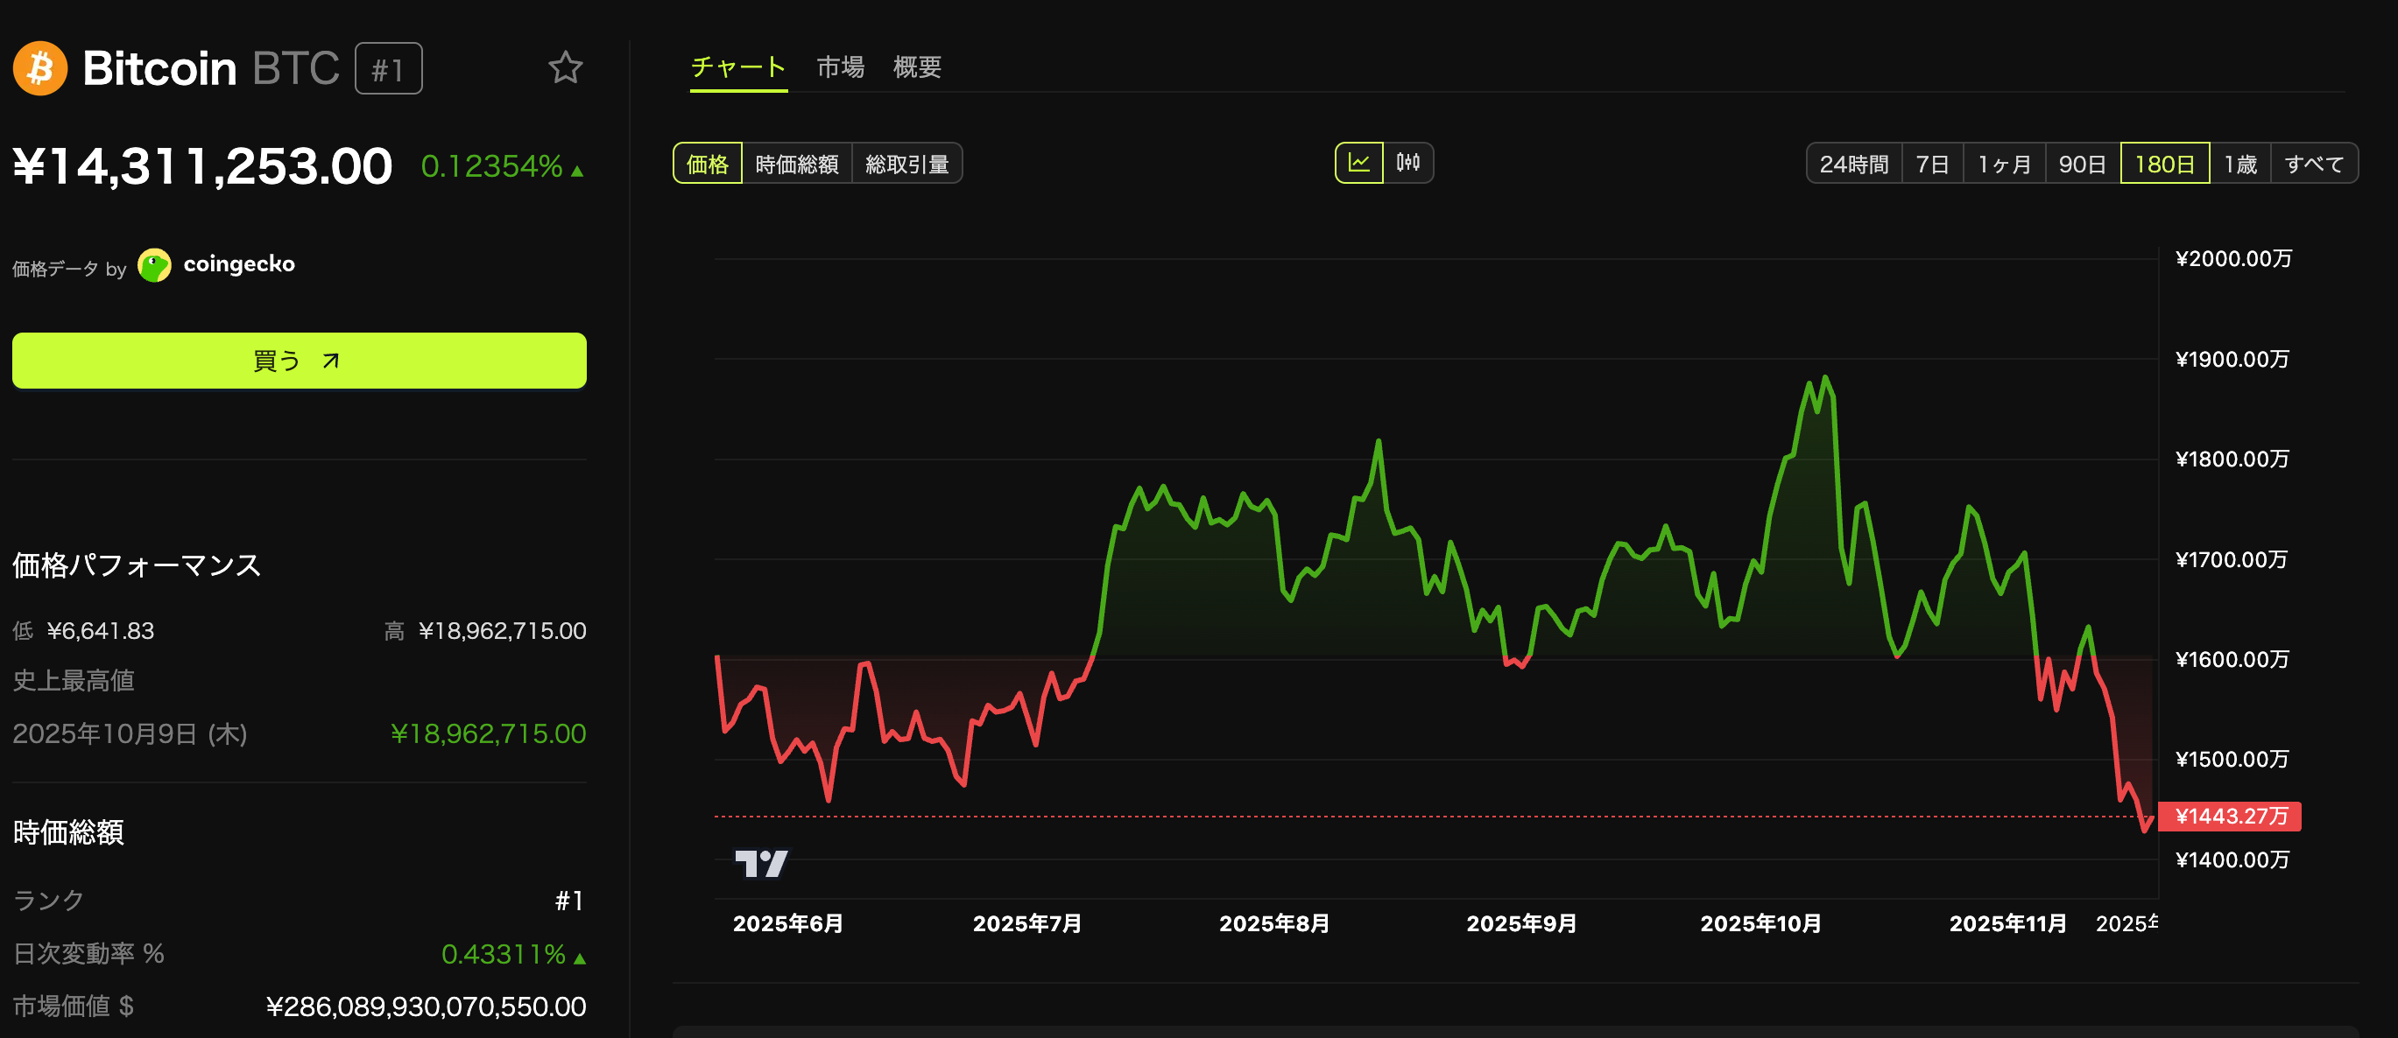Choose the 90日 time range

point(2082,164)
